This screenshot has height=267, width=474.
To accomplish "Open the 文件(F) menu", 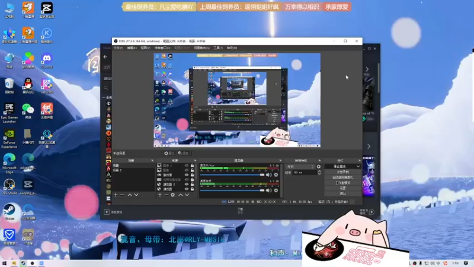I will click(118, 48).
